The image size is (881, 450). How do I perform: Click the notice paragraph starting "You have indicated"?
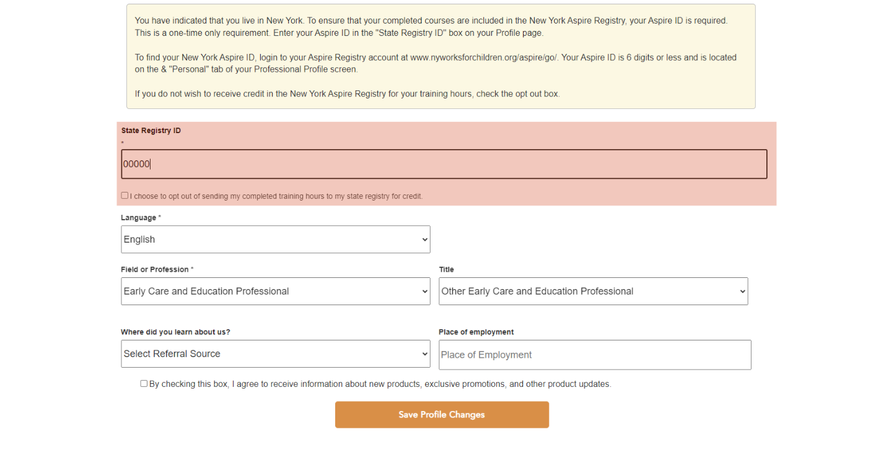click(431, 27)
